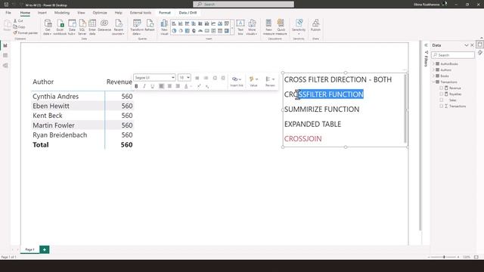Switch to the View ribbon tab
Screen dimensions: 484x272
point(81,13)
